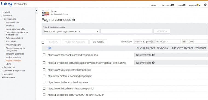Check the facebook.com/andreapernici.seo row
Viewport: 208px width, 100px height.
click(x=44, y=55)
